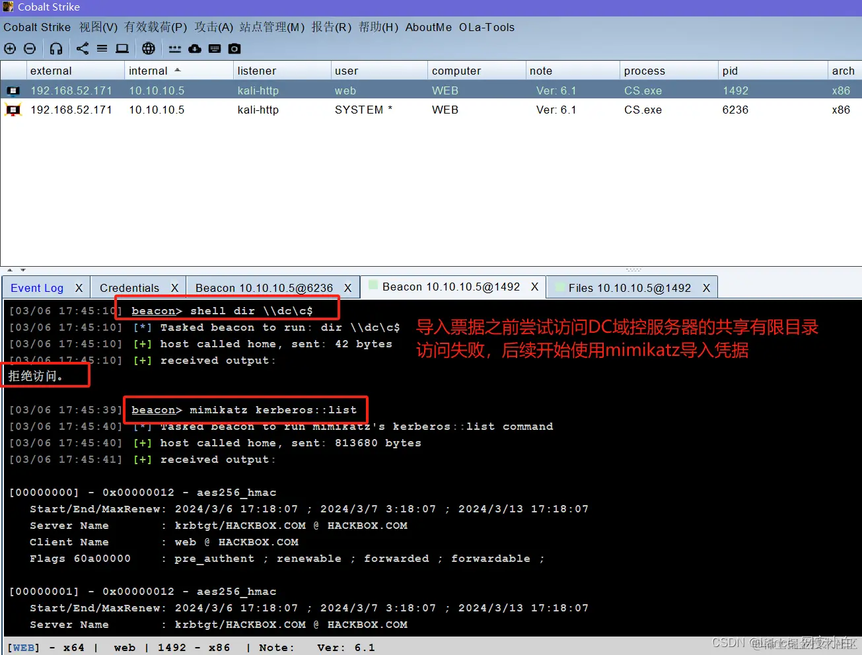Screen dimensions: 862x655
Task: Open screenshots view camera icon
Action: 234,48
